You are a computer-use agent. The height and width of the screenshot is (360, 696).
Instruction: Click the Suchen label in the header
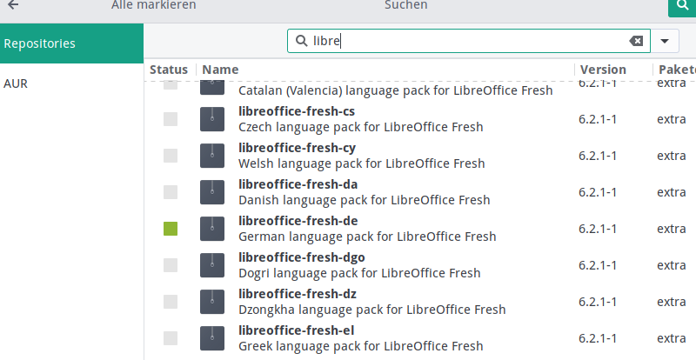click(x=405, y=5)
